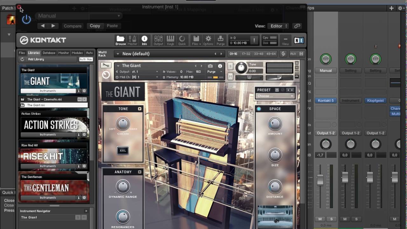Viewport: 407px width, 229px height.
Task: Open settings gear for The Giant library
Action: 84,91
